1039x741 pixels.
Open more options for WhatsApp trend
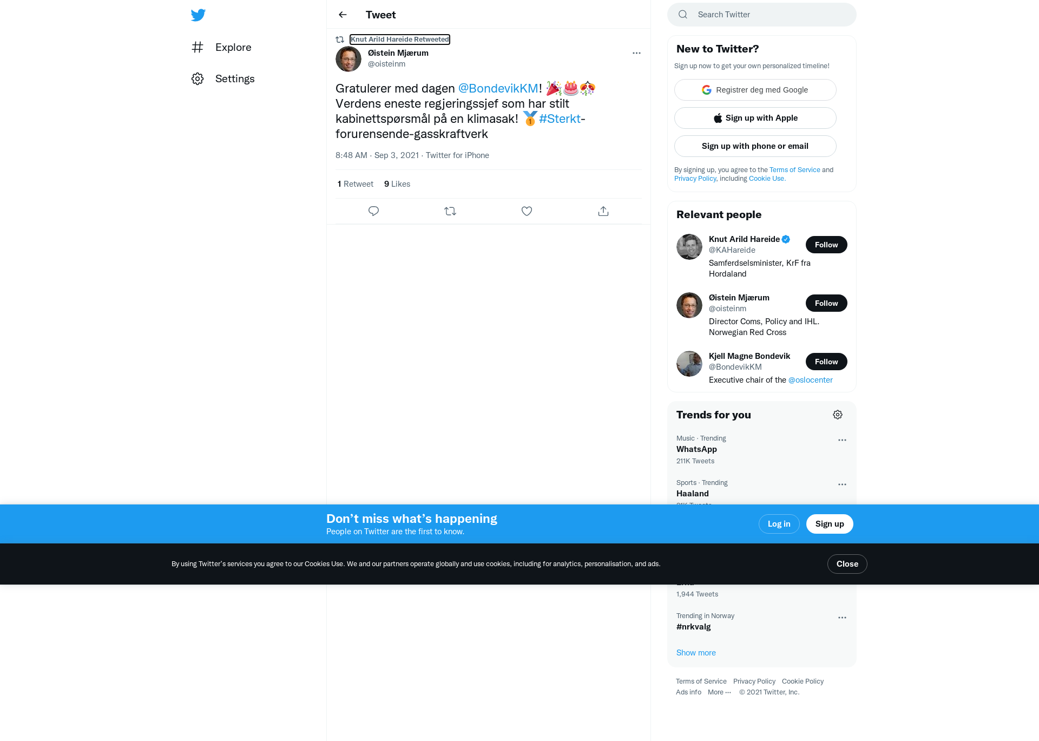click(842, 440)
